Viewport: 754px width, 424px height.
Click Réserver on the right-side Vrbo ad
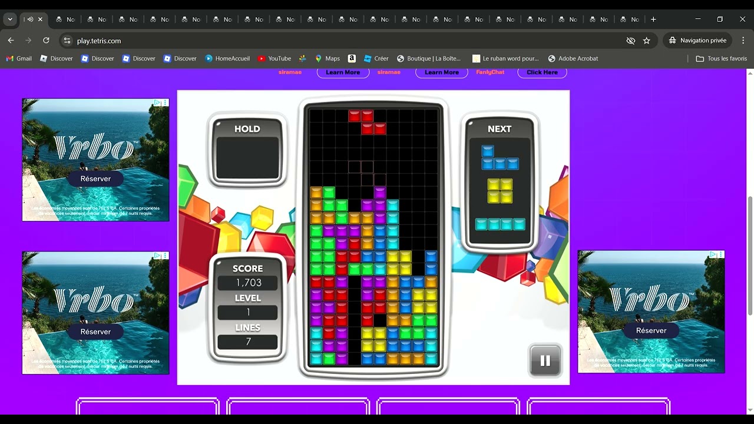pos(651,330)
